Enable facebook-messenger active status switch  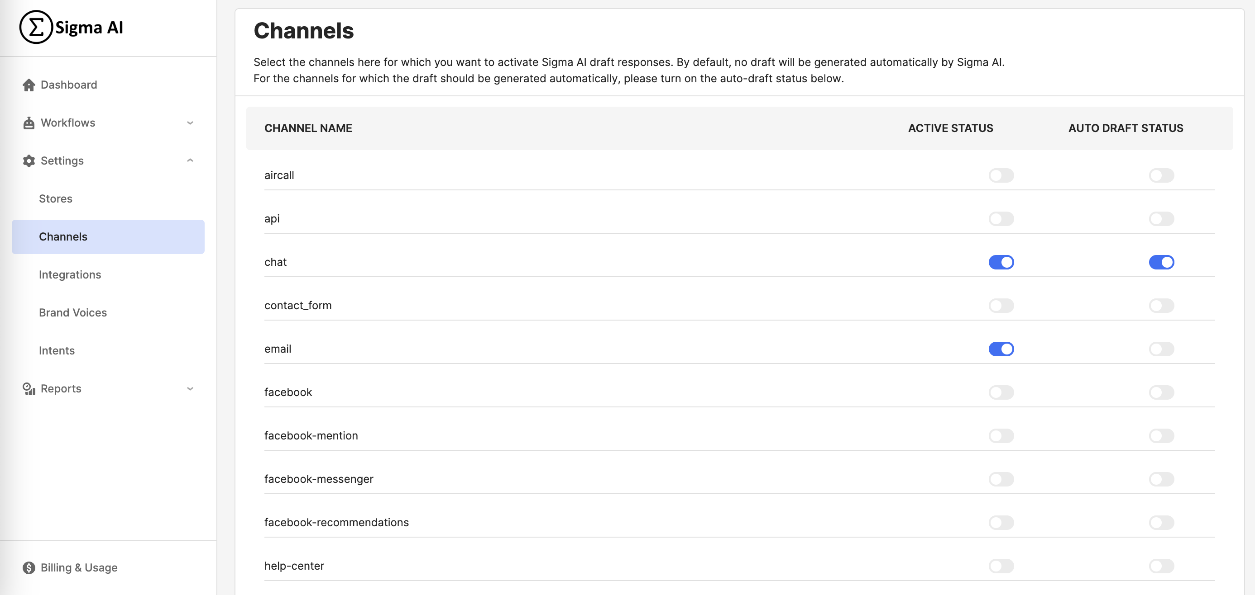coord(1001,479)
